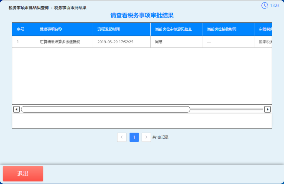Select the 汇算清缴结算多缴退抵税 record row
Viewport: 284px width, 184px height.
click(60, 42)
